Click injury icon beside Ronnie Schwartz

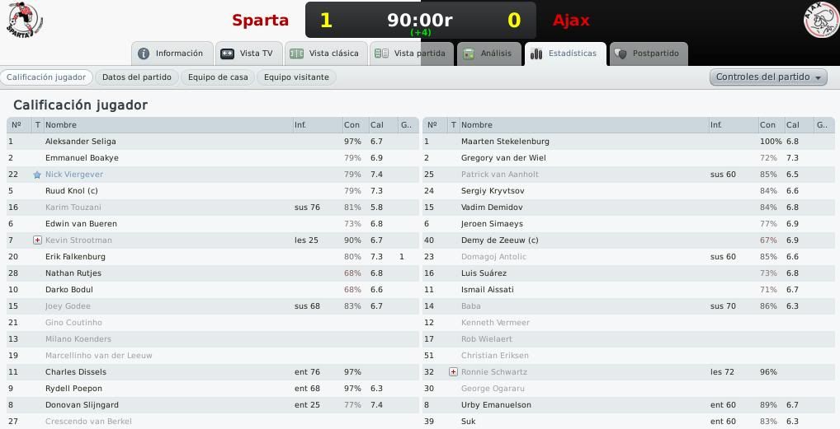pos(453,371)
